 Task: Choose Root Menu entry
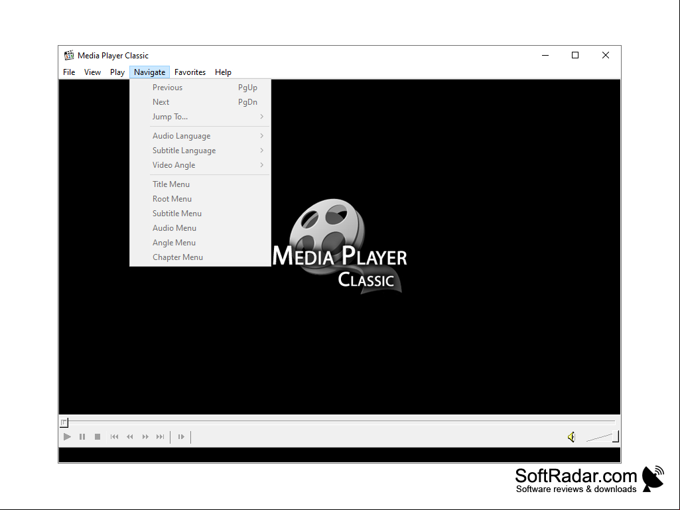(200, 198)
